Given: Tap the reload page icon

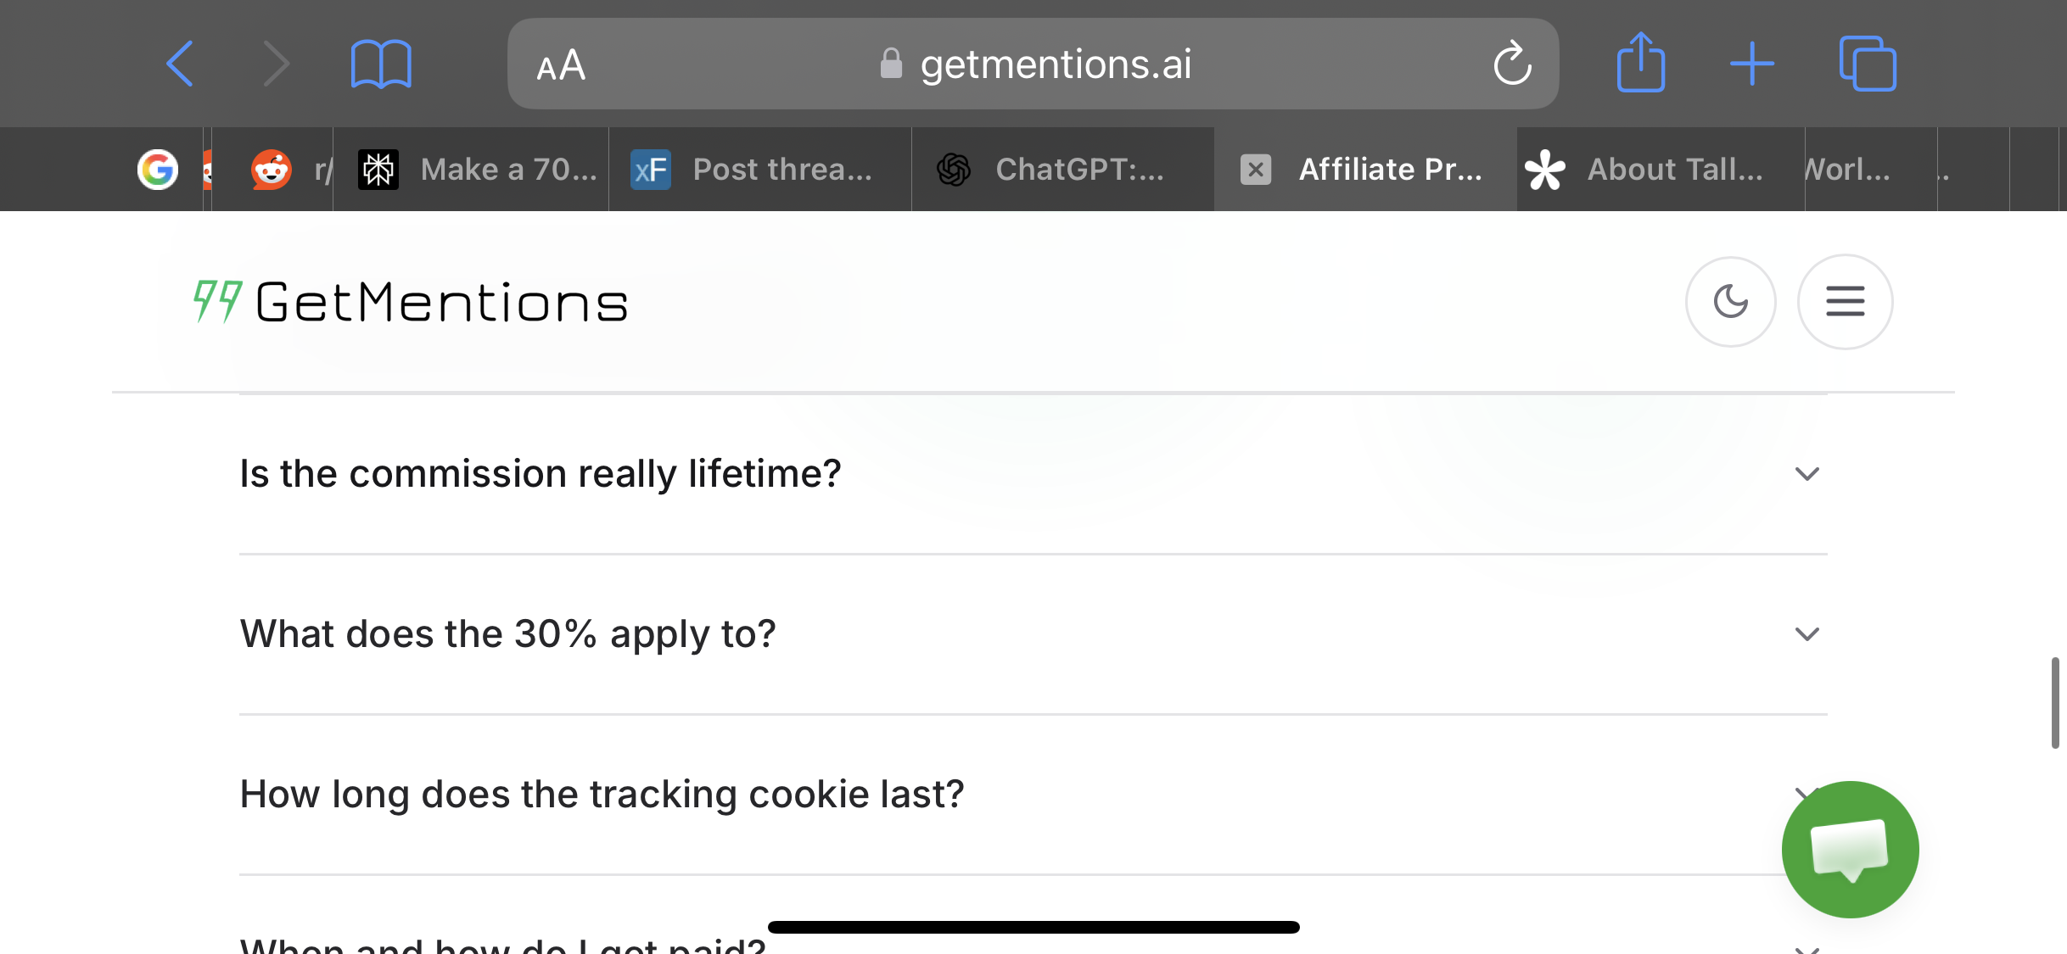Looking at the screenshot, I should [x=1512, y=64].
